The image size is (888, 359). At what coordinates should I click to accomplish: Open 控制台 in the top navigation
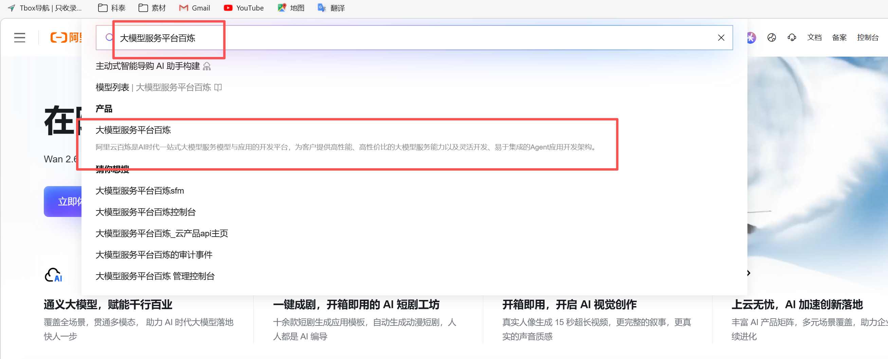click(868, 38)
